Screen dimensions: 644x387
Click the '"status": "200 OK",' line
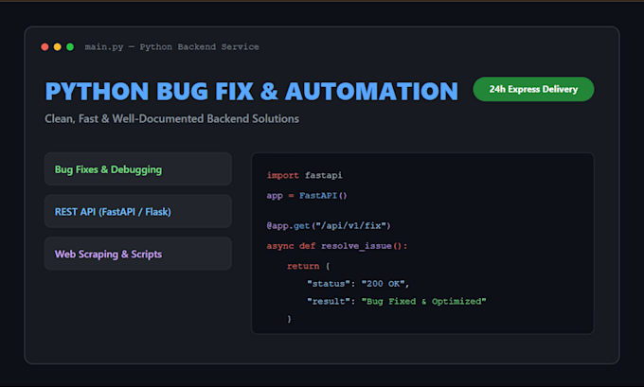[x=358, y=284]
